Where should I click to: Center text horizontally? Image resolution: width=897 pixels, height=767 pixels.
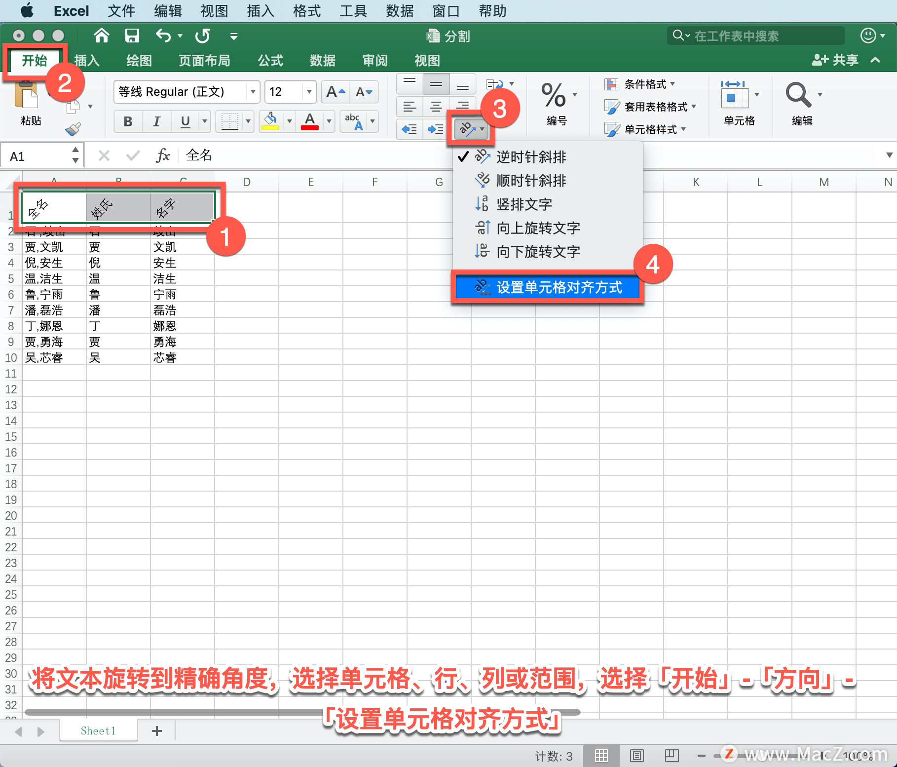[436, 106]
